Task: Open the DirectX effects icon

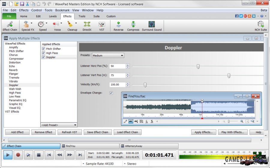Action: [x=87, y=24]
